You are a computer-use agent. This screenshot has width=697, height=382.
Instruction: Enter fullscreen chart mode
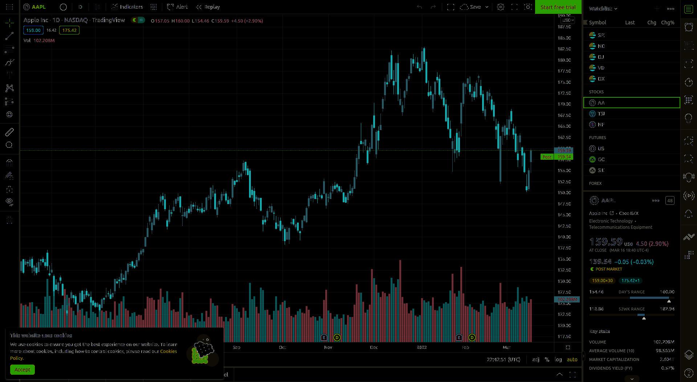(x=514, y=7)
